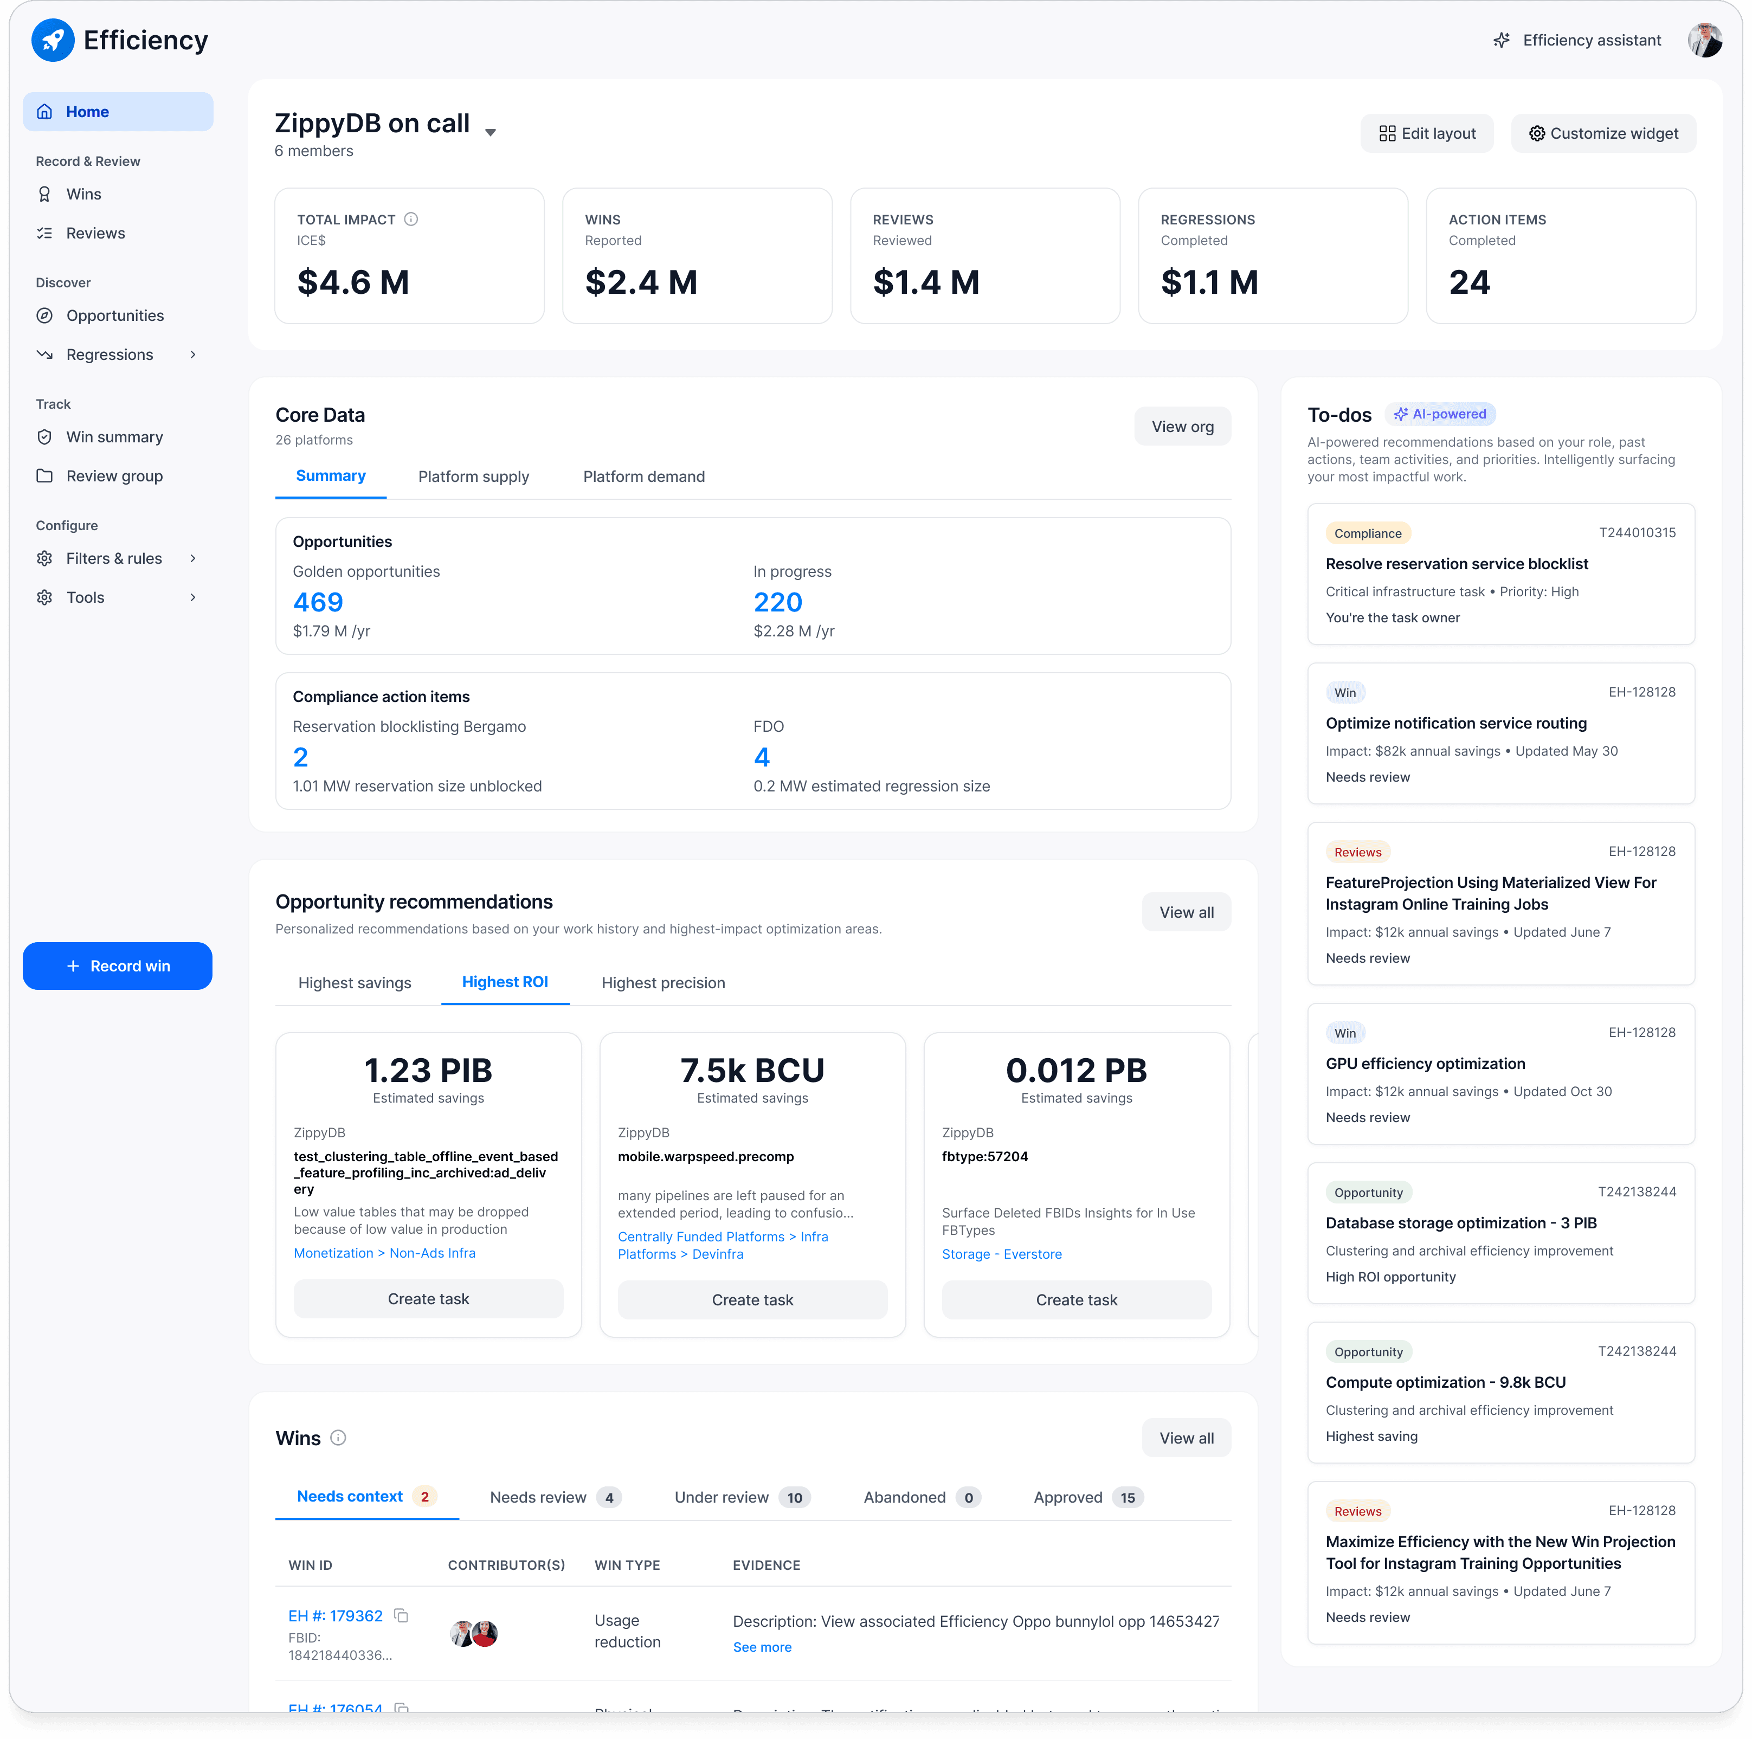The height and width of the screenshot is (1739, 1752).
Task: Go to Home in sidebar
Action: (x=118, y=112)
